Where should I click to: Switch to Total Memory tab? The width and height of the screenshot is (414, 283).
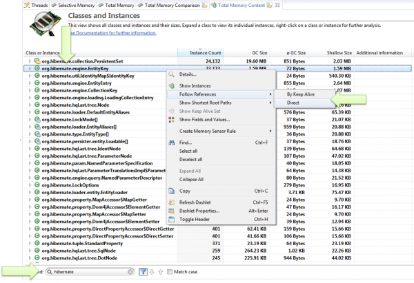click(x=116, y=6)
